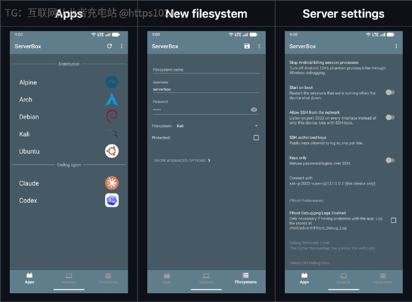
Task: Select Sessions tab in Server settings screen
Action: coord(344,278)
